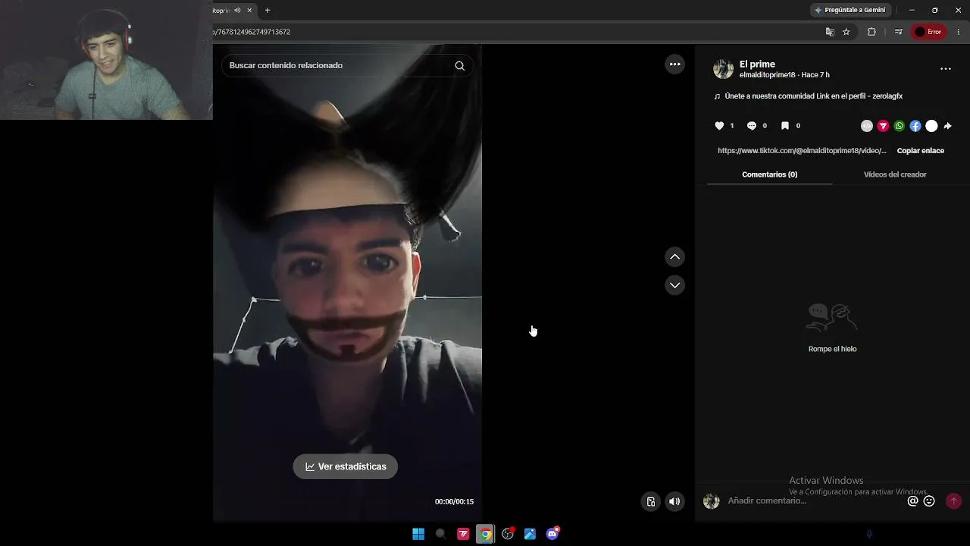Click the El prime username heading

(757, 64)
